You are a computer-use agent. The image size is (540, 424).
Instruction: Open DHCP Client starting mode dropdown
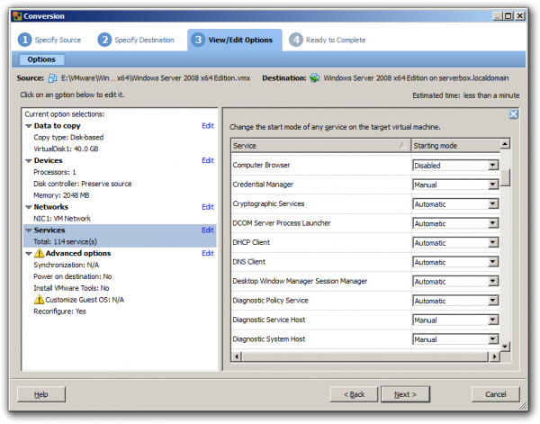coord(493,242)
